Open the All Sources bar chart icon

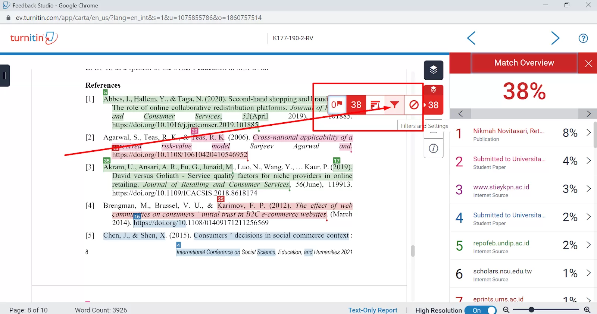(375, 105)
